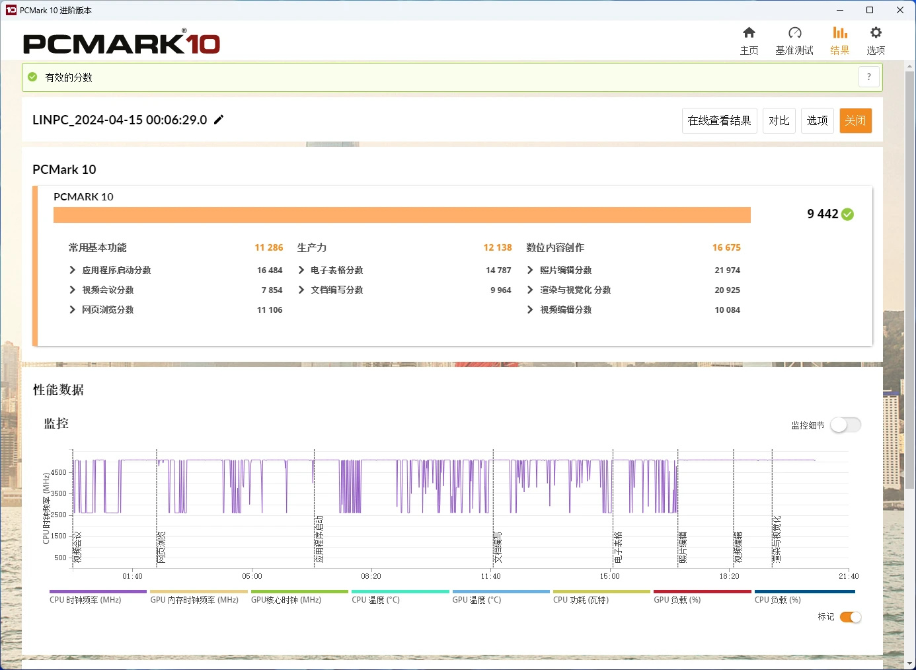Image resolution: width=916 pixels, height=670 pixels.
Task: Select the CPU 时钟频率 (MHz) legend tab
Action: 98,597
